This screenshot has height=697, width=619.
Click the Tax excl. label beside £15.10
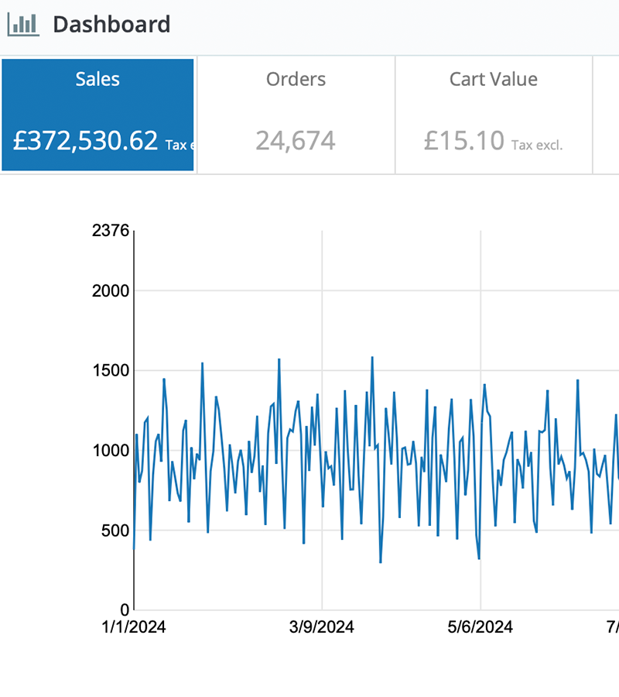point(537,145)
